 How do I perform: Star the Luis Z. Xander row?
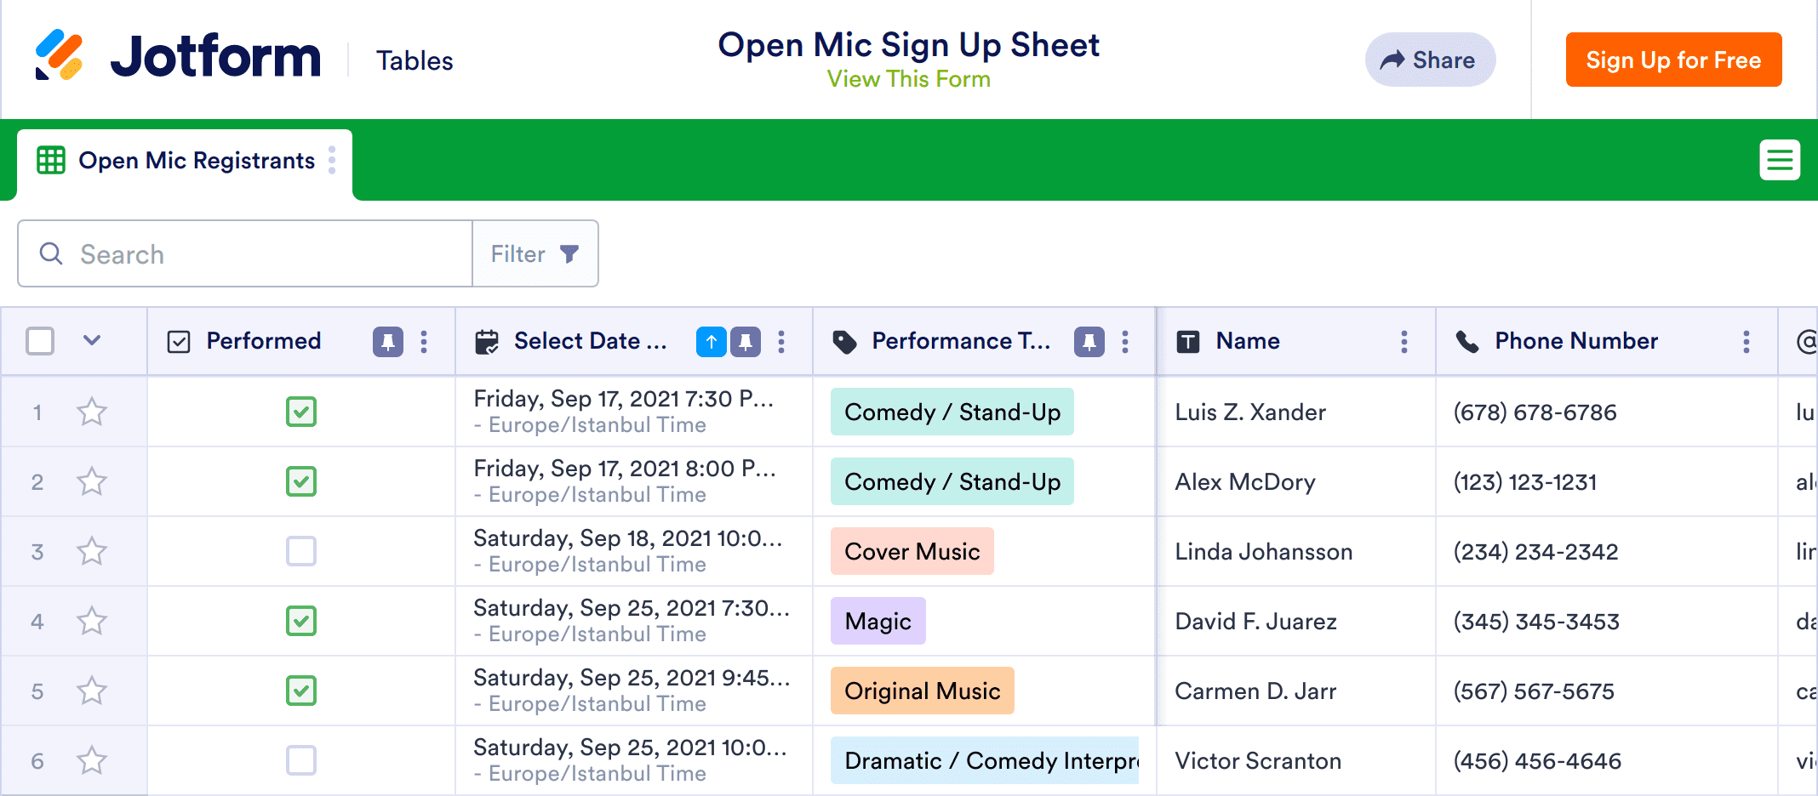point(92,412)
